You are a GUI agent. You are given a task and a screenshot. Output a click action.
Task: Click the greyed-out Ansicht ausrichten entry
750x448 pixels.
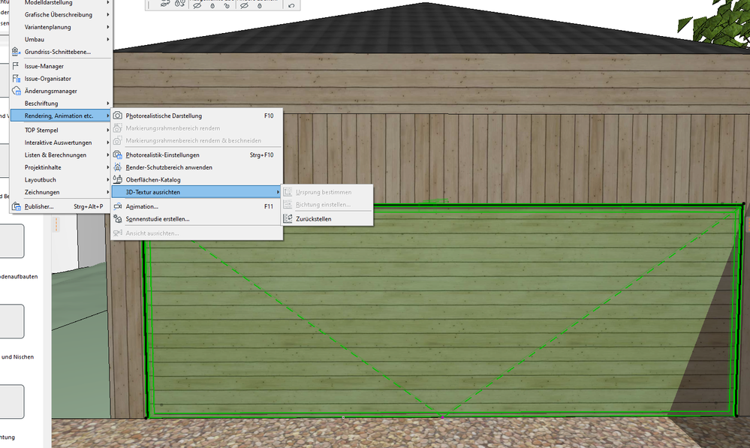[197, 233]
